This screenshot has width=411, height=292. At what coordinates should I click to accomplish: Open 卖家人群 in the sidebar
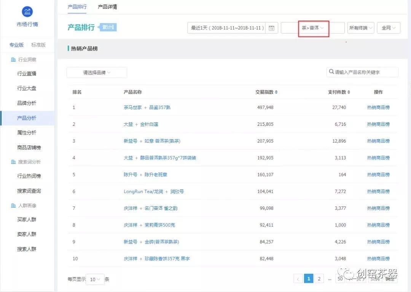(x=27, y=234)
